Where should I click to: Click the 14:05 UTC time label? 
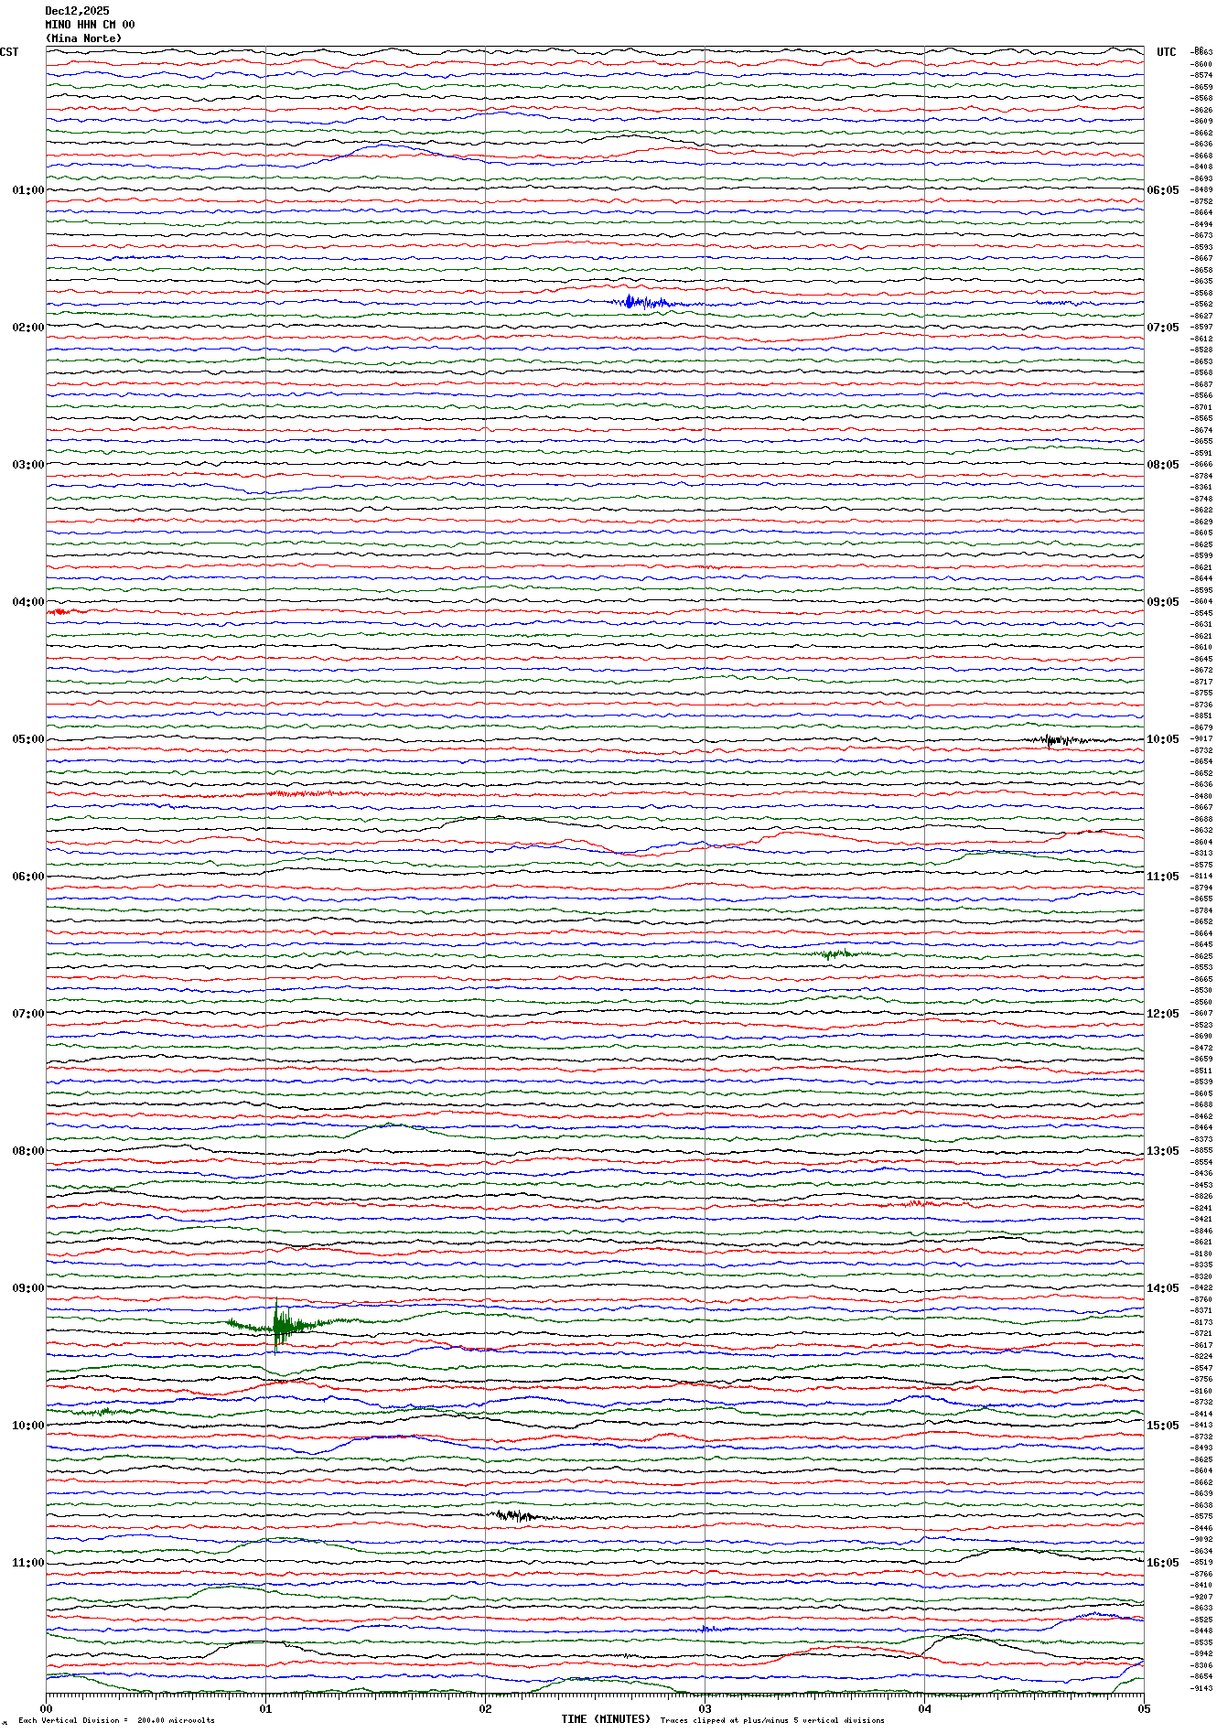point(1162,1288)
